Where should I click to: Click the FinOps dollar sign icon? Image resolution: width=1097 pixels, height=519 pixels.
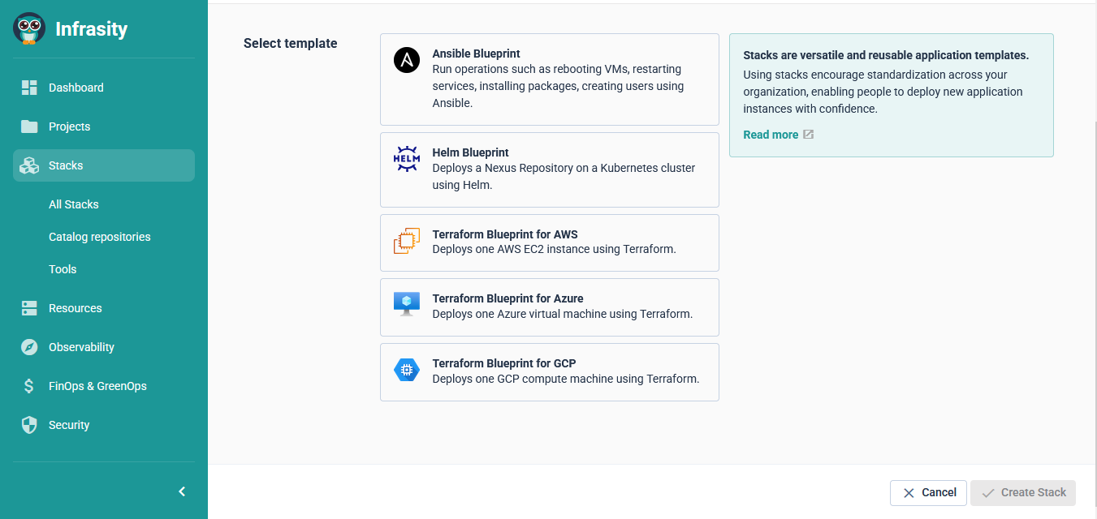[29, 386]
